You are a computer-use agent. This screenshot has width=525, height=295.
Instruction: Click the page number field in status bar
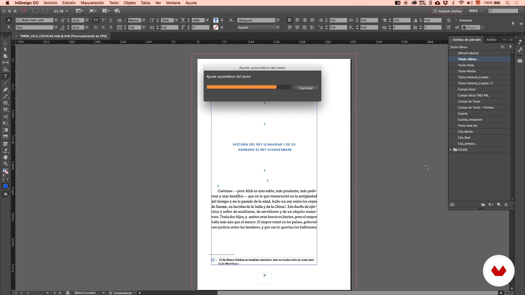[x=36, y=293]
